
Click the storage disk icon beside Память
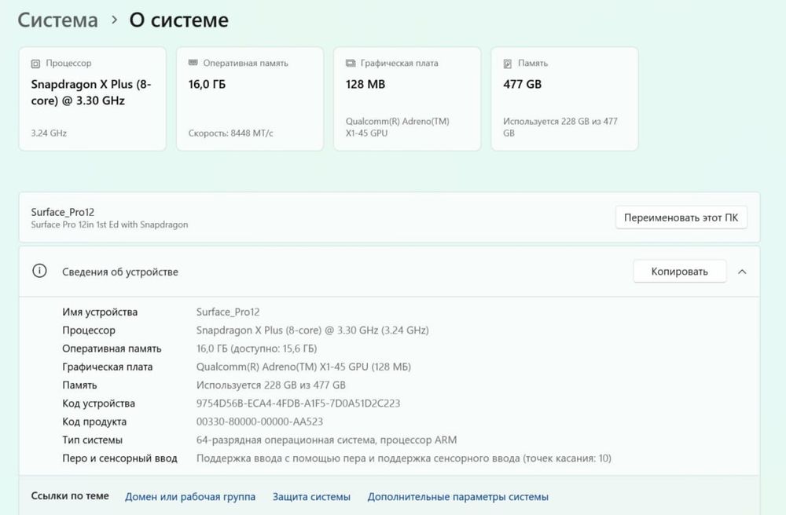click(x=508, y=64)
